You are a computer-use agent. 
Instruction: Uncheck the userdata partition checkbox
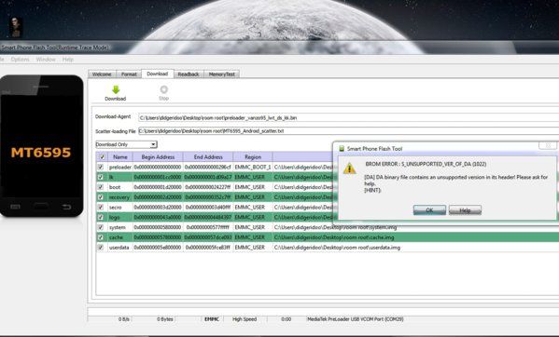[101, 247]
